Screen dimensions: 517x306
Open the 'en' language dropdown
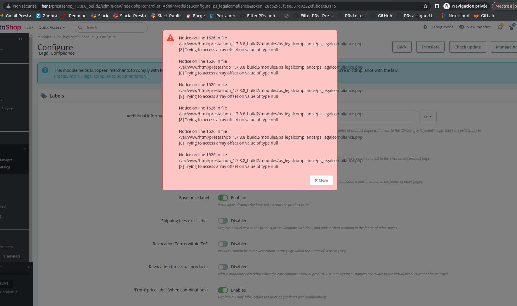click(x=428, y=117)
